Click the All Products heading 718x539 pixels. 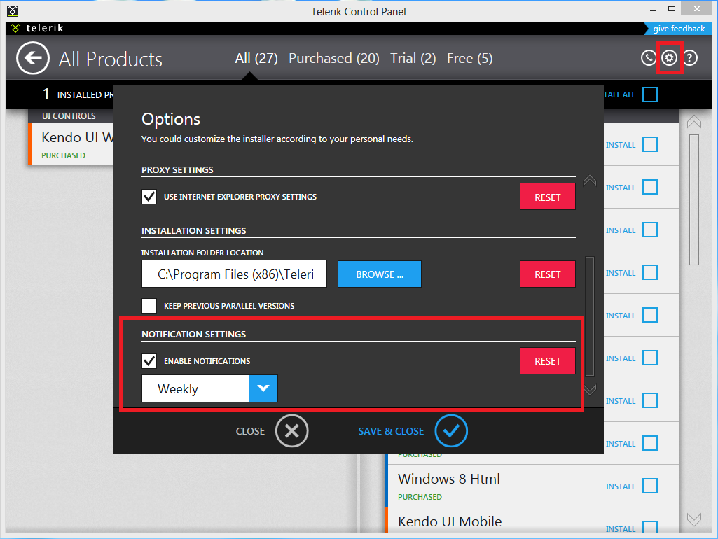(x=111, y=59)
